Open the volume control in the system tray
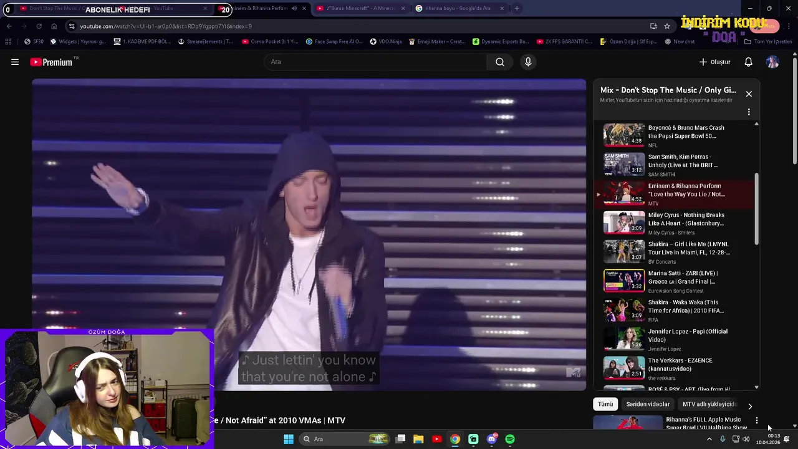Viewport: 798px width, 449px height. click(746, 439)
